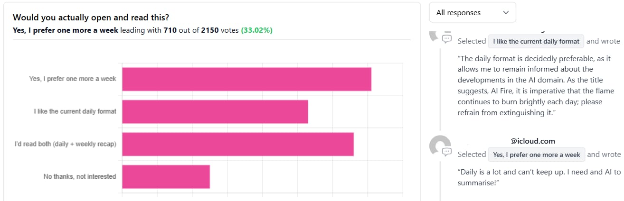Click the speech bubble icon next to @icloud.com avatar

pos(447,152)
